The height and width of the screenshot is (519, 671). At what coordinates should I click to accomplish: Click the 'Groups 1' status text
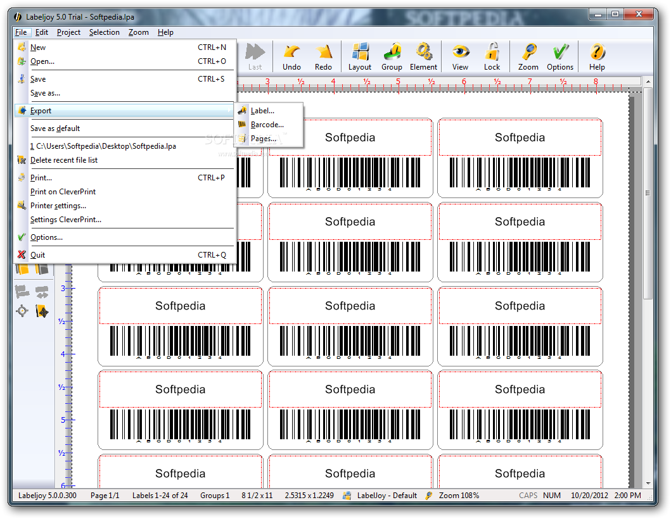point(215,496)
